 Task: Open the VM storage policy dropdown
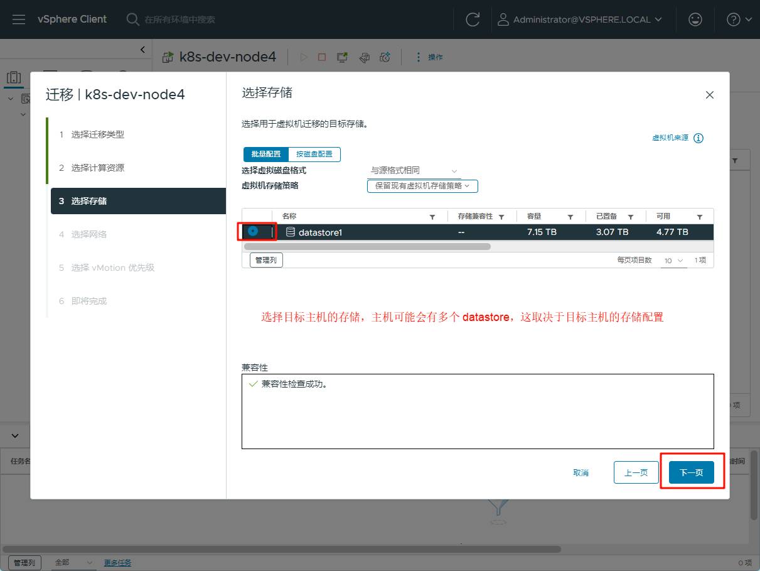pos(422,186)
